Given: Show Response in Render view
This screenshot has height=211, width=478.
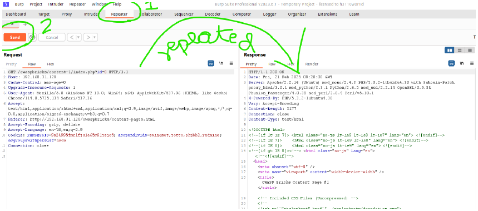Looking at the screenshot, I should pos(312,64).
